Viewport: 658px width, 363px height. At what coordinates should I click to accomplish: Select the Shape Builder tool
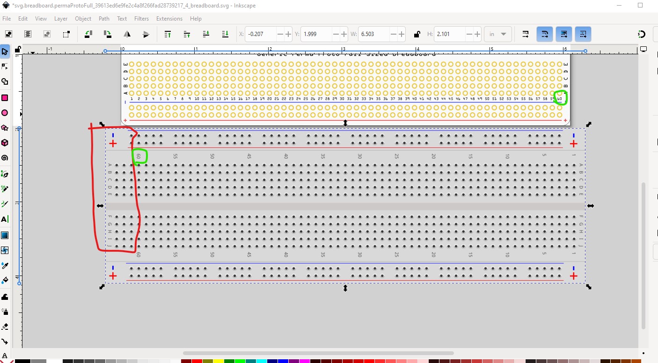pyautogui.click(x=5, y=82)
